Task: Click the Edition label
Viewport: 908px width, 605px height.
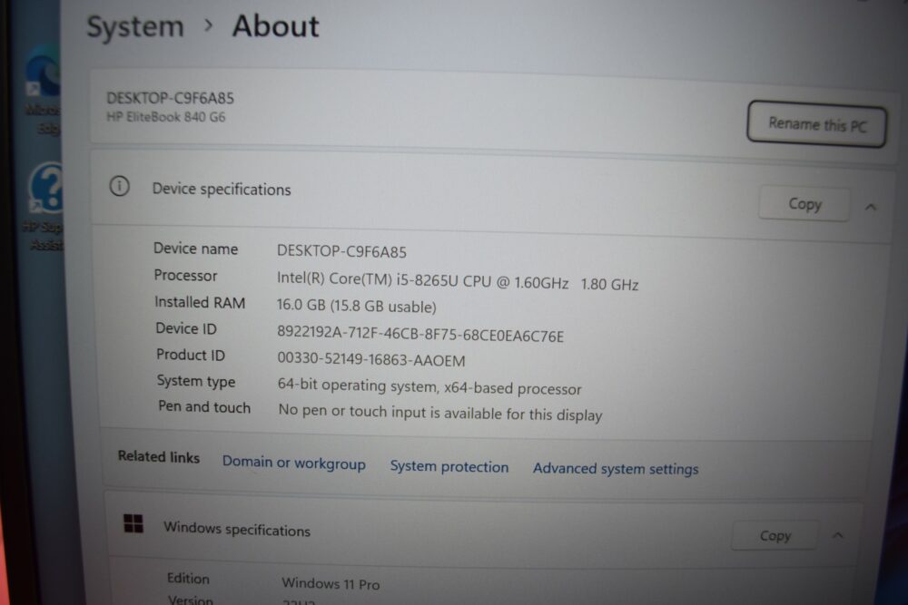Action: [x=188, y=579]
